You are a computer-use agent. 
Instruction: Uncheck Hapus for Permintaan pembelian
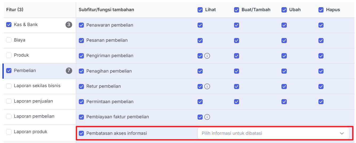tap(321, 102)
